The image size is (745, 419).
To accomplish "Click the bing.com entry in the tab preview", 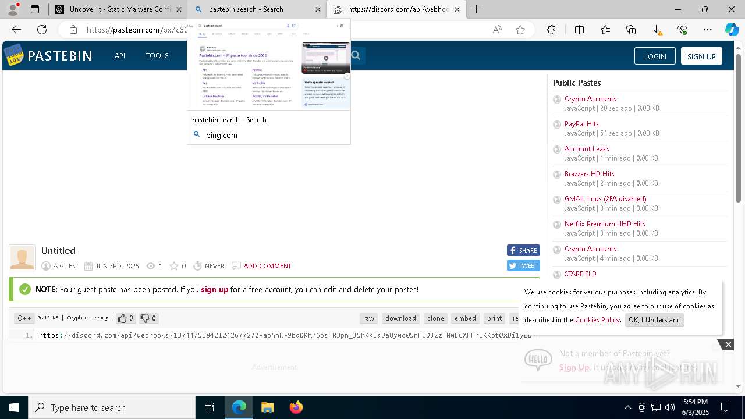I will (x=222, y=135).
